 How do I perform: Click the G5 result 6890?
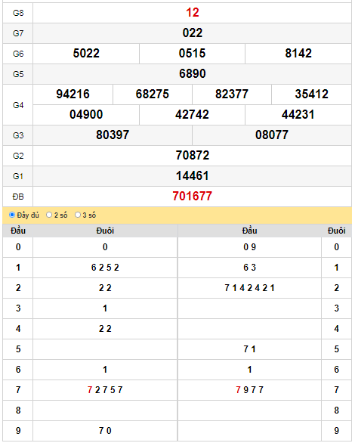click(x=193, y=74)
